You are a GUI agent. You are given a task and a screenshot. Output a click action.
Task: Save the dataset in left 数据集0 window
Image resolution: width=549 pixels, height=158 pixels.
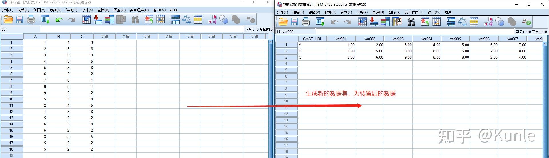click(x=19, y=19)
